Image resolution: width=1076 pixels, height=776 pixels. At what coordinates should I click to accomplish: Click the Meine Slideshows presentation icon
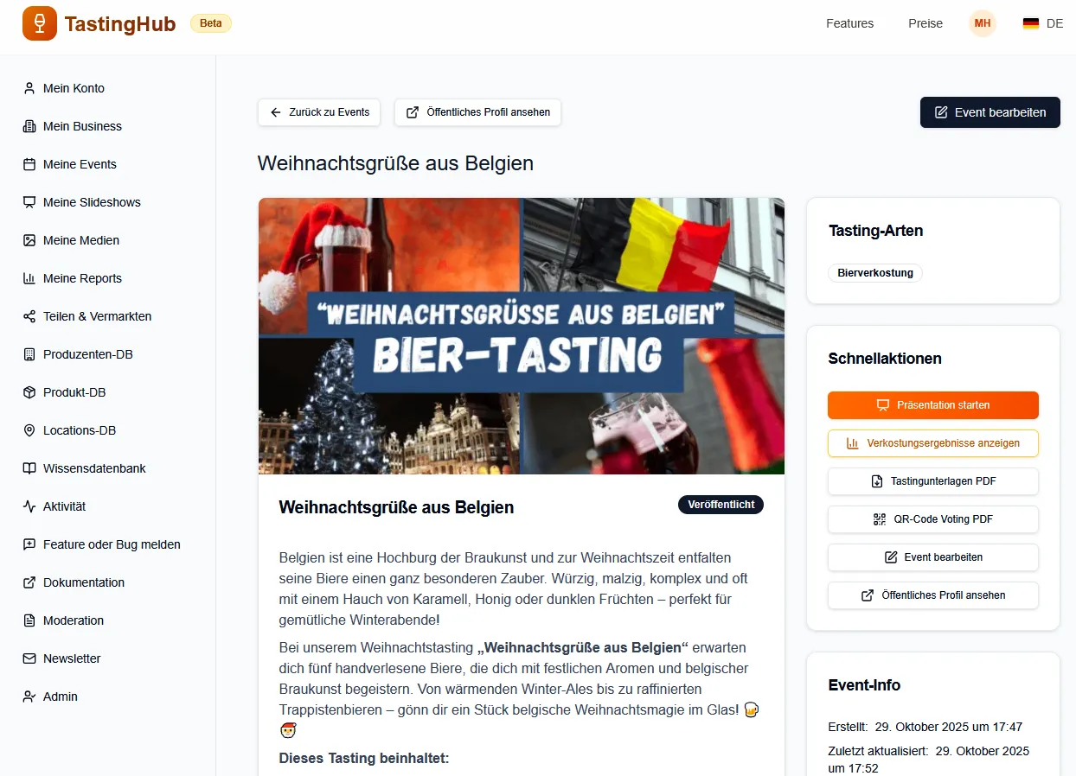tap(29, 202)
